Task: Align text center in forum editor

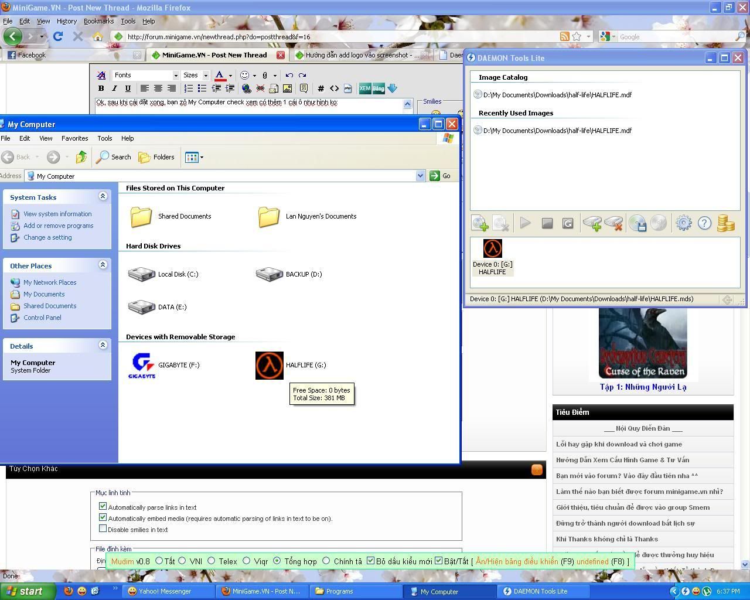Action: (158, 88)
